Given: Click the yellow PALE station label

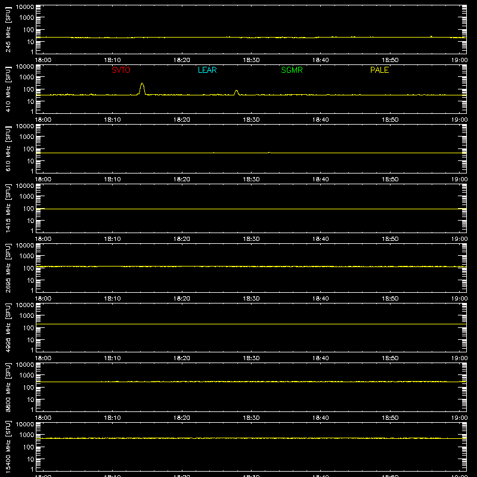Looking at the screenshot, I should [379, 70].
